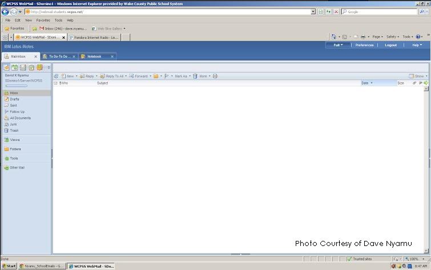Screen dimensions: 431x270
Task: Click the browser Stop X icon
Action: (x=336, y=12)
